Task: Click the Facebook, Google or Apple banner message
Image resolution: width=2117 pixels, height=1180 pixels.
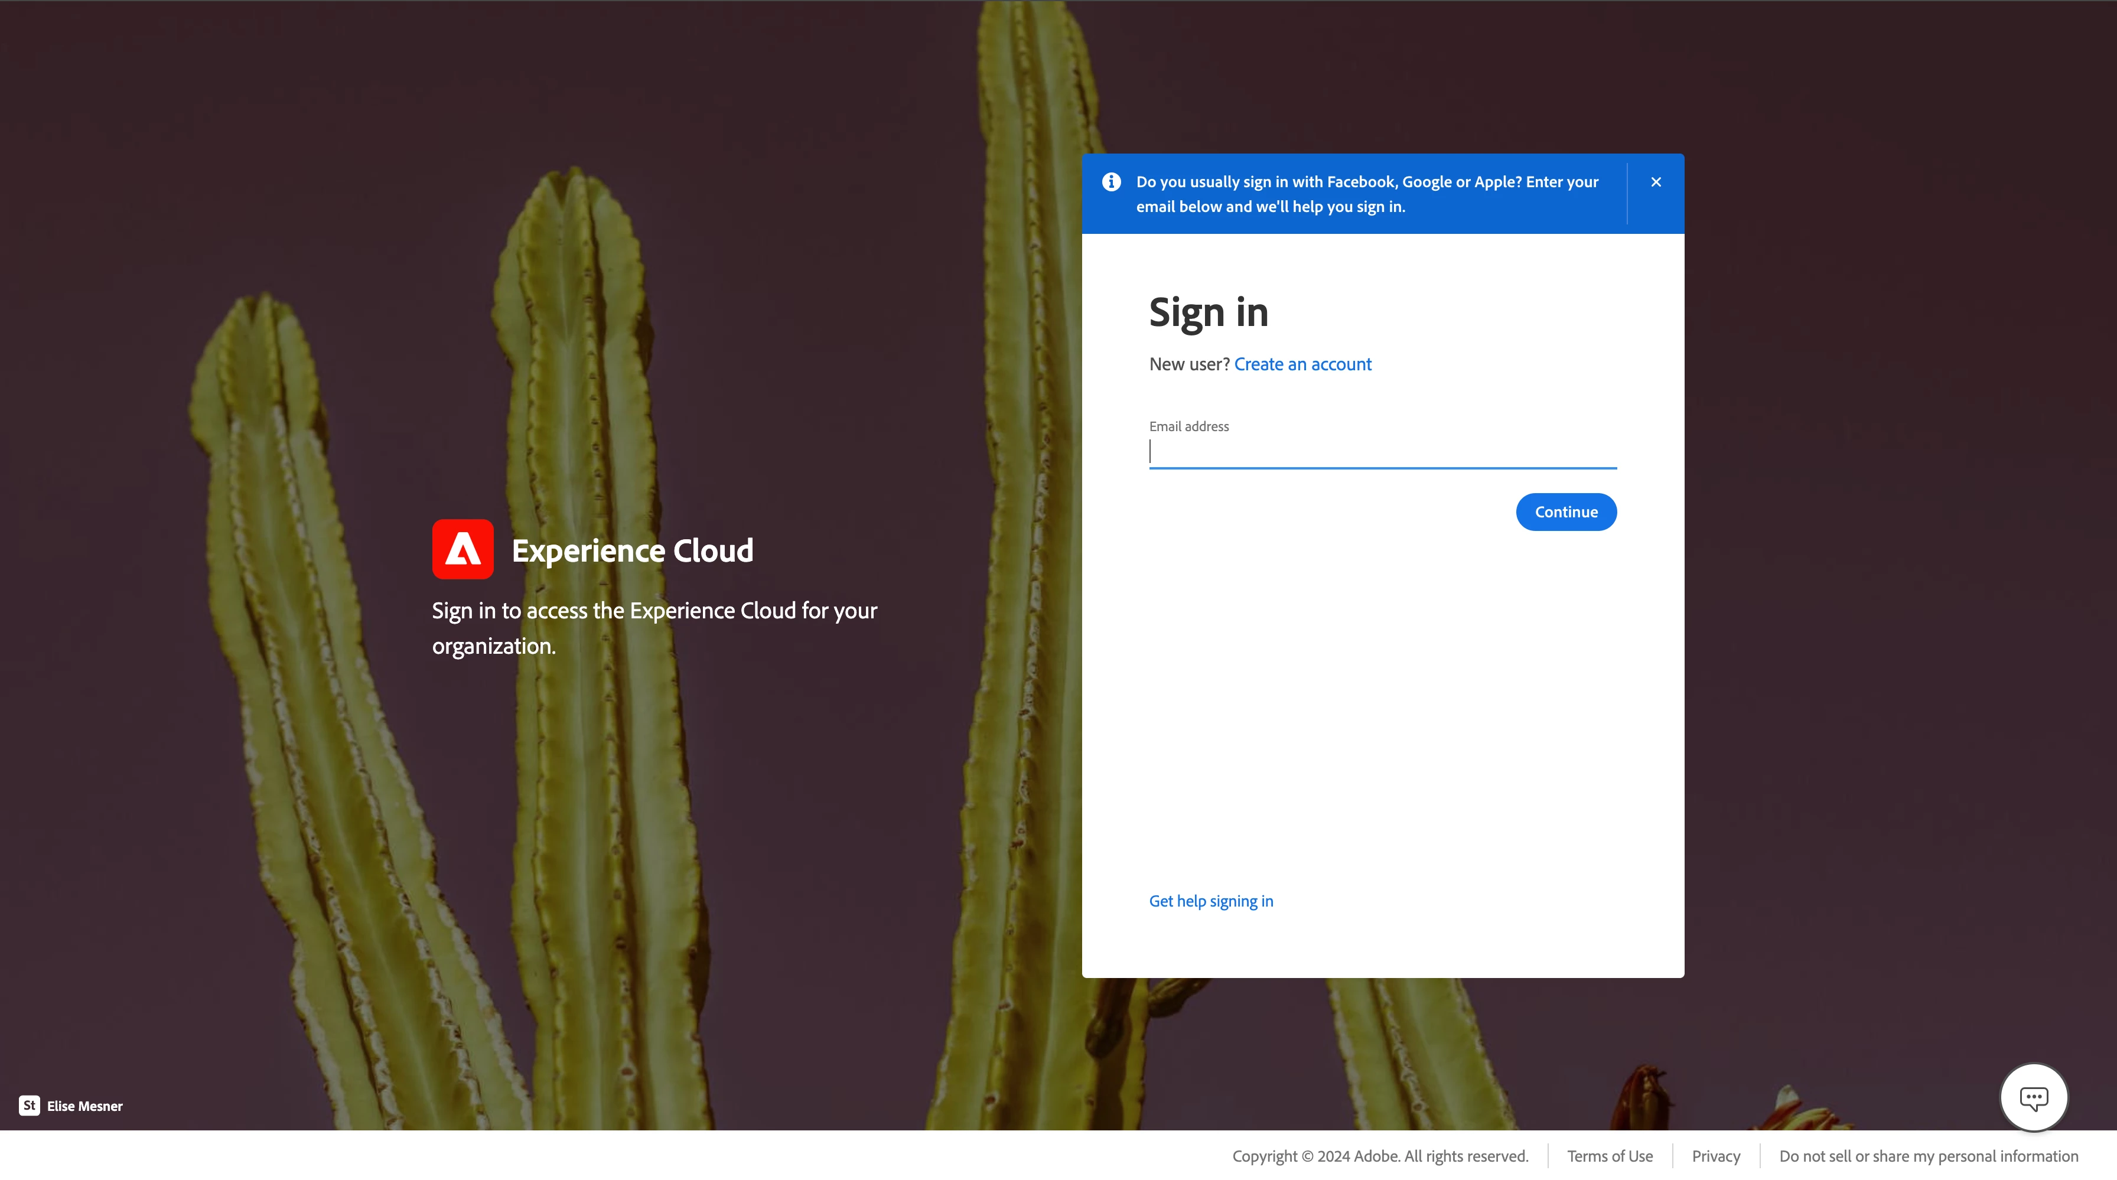Action: [x=1367, y=194]
